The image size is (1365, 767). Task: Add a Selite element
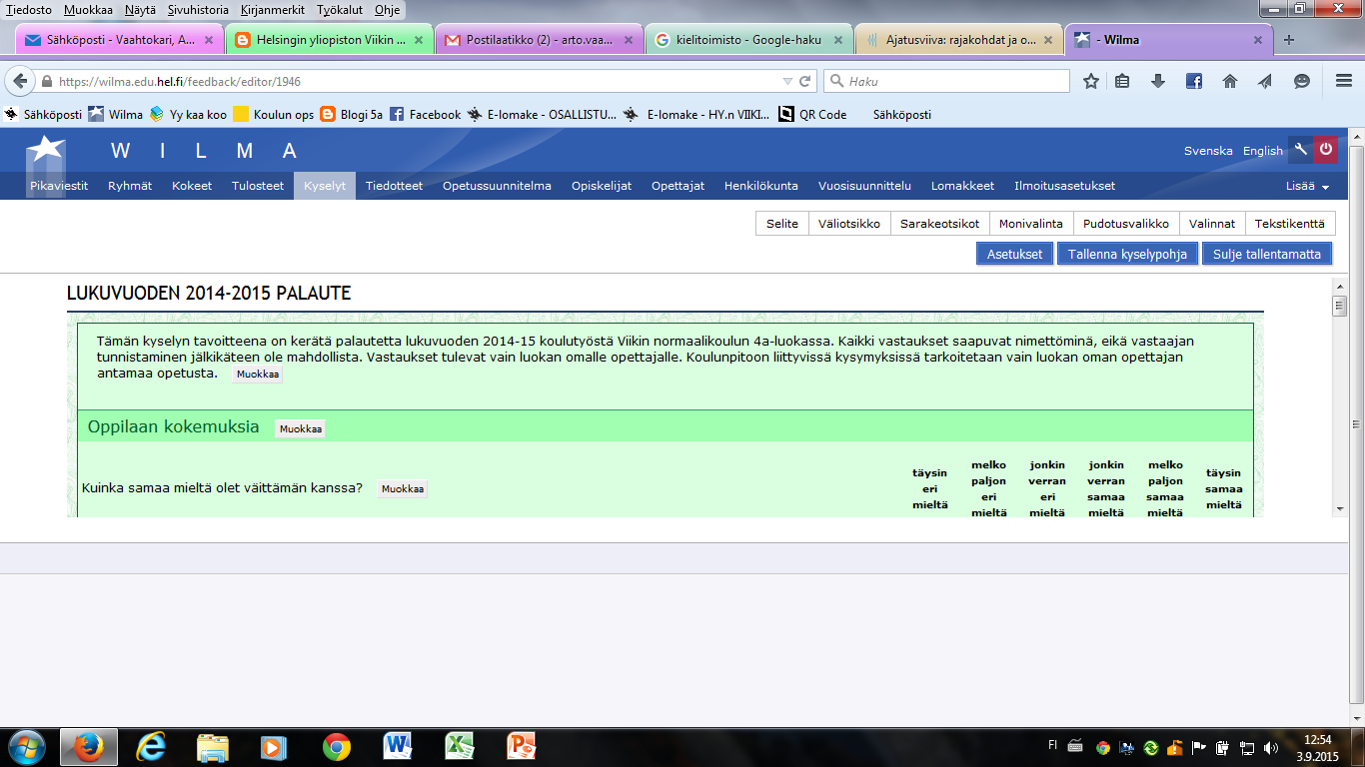782,224
